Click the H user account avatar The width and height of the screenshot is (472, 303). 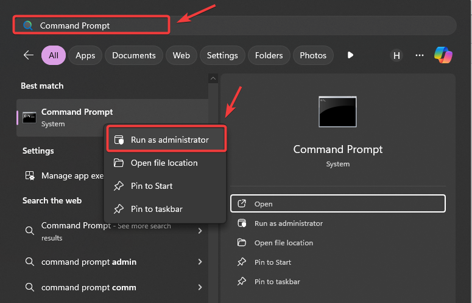pos(397,55)
